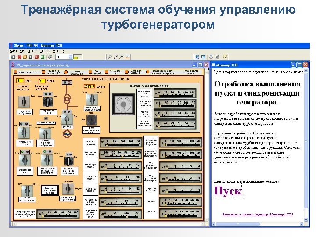
Task: Turn the bottom switch with green lamp, left column
Action: (25, 160)
